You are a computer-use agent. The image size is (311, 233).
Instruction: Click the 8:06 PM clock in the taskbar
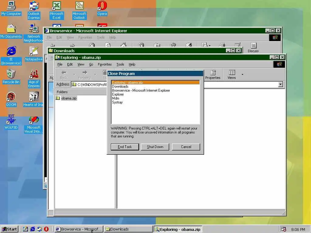(x=298, y=229)
